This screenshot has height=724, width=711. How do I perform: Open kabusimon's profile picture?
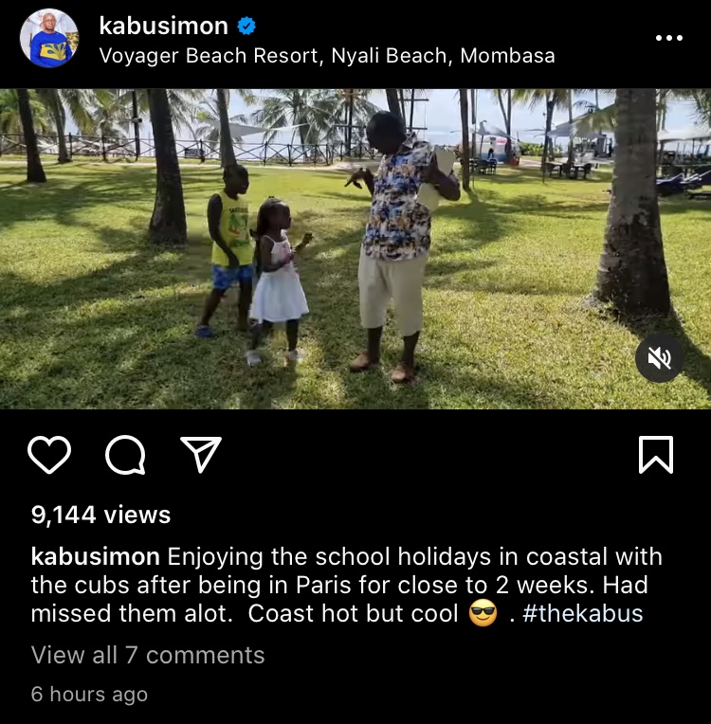coord(49,38)
